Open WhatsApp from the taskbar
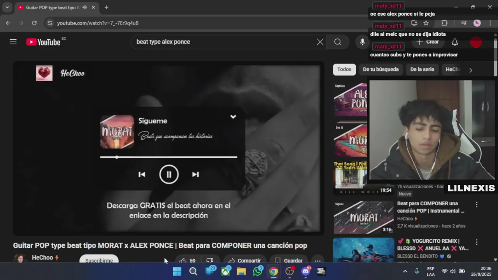 pyautogui.click(x=258, y=271)
